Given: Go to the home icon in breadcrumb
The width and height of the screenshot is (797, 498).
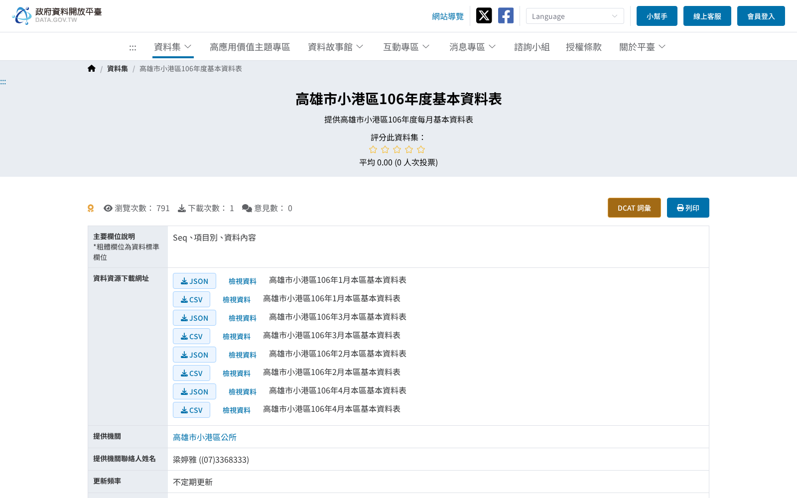Looking at the screenshot, I should [x=92, y=69].
